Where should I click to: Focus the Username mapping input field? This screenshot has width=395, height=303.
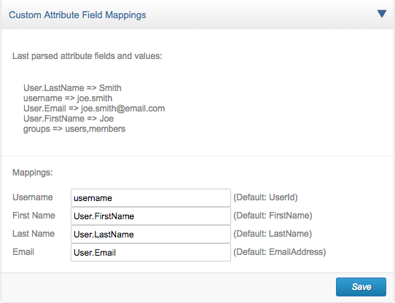point(151,198)
